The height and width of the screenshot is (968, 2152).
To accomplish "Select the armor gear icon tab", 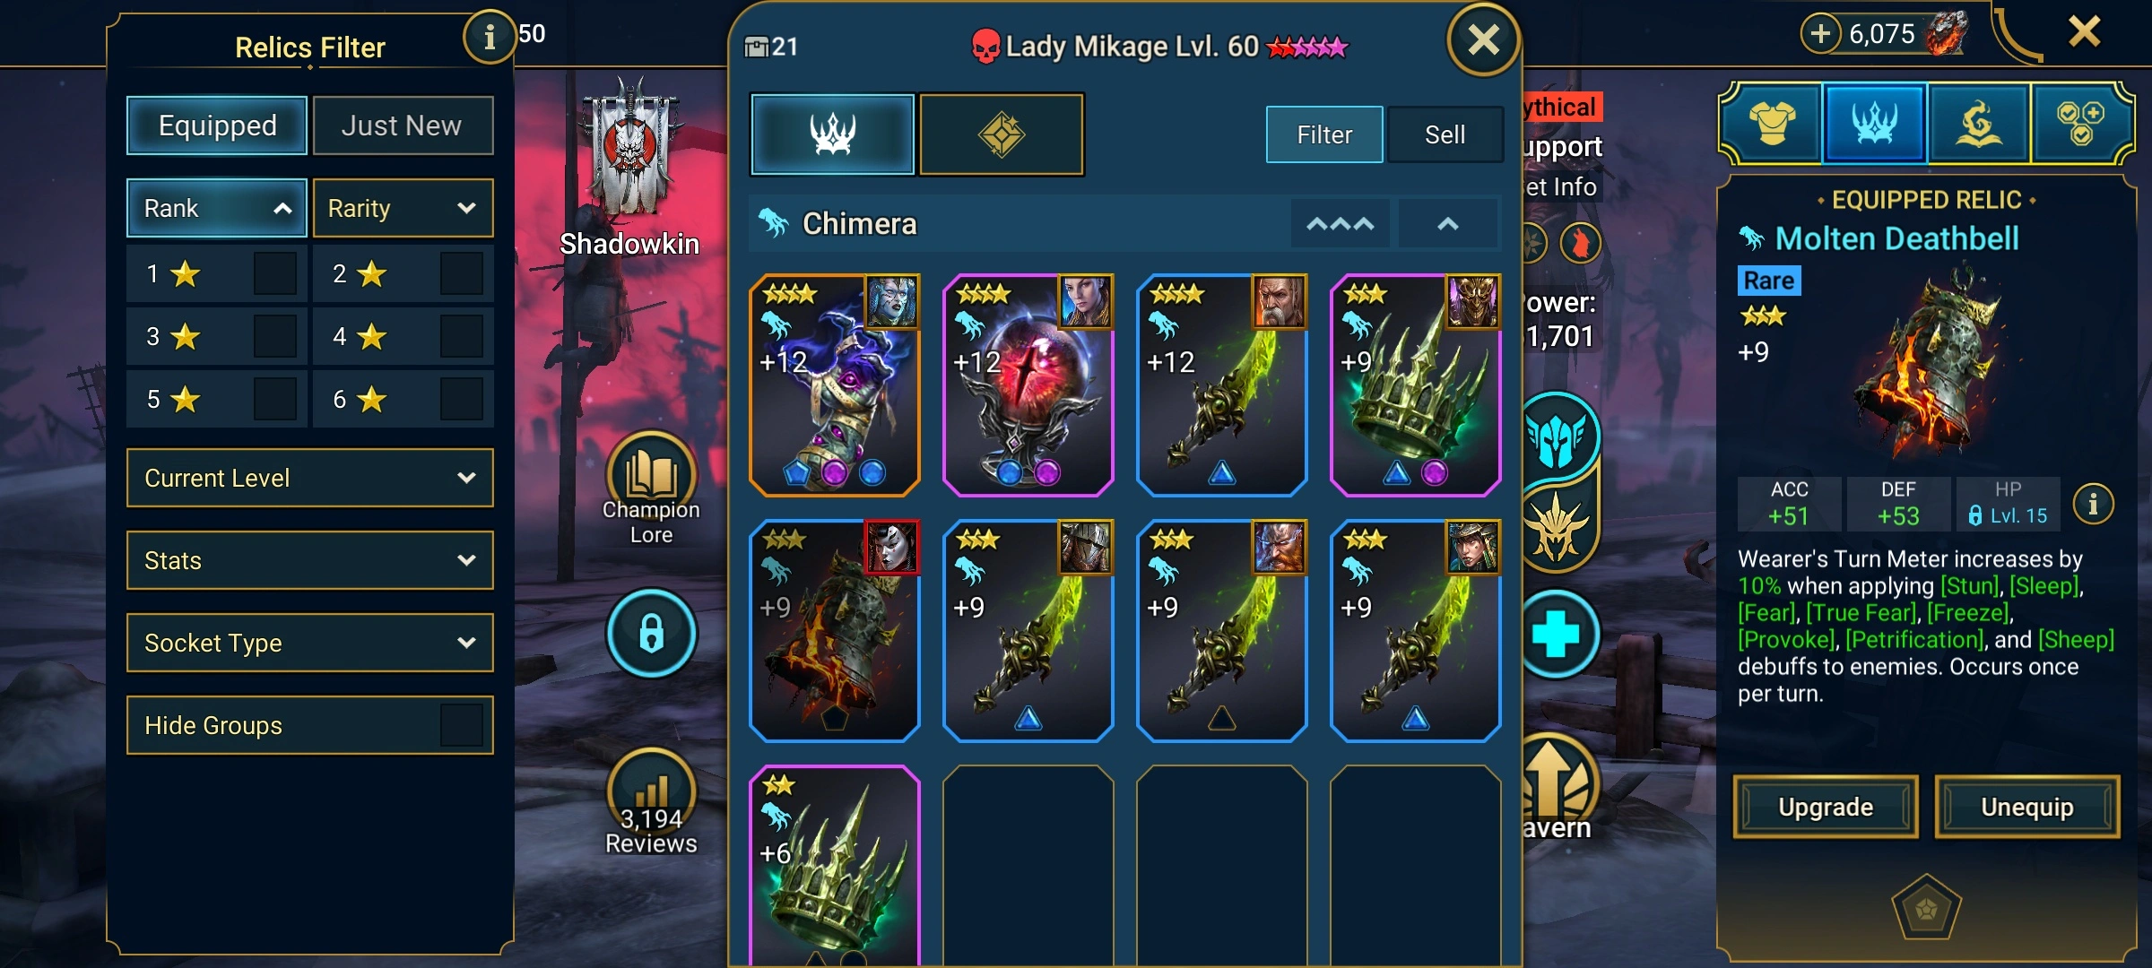I will point(1772,124).
